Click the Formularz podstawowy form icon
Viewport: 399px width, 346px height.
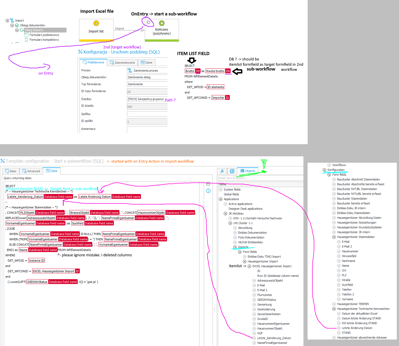(x=26, y=35)
